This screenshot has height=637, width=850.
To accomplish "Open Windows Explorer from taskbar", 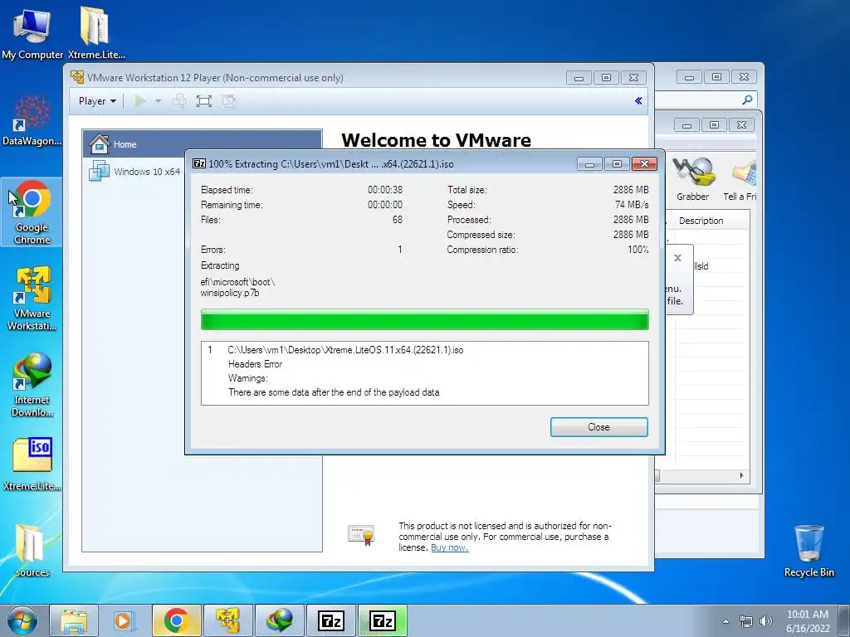I will [x=74, y=620].
